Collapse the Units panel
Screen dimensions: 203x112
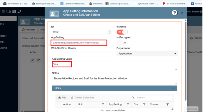coord(173,88)
